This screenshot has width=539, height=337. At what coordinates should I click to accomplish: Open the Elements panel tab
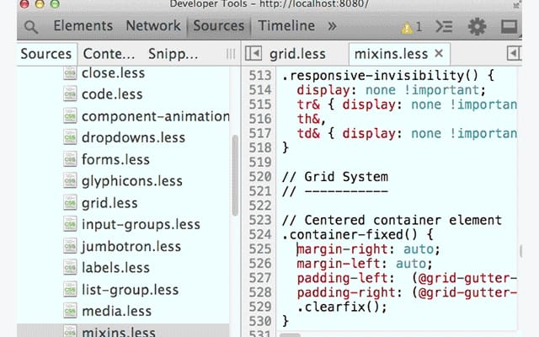[x=83, y=26]
